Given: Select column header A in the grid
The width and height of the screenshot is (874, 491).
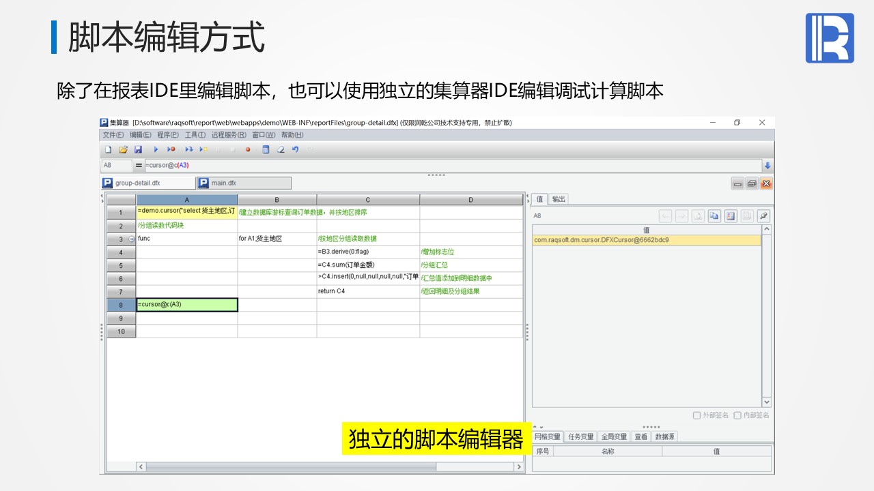Looking at the screenshot, I should (187, 200).
